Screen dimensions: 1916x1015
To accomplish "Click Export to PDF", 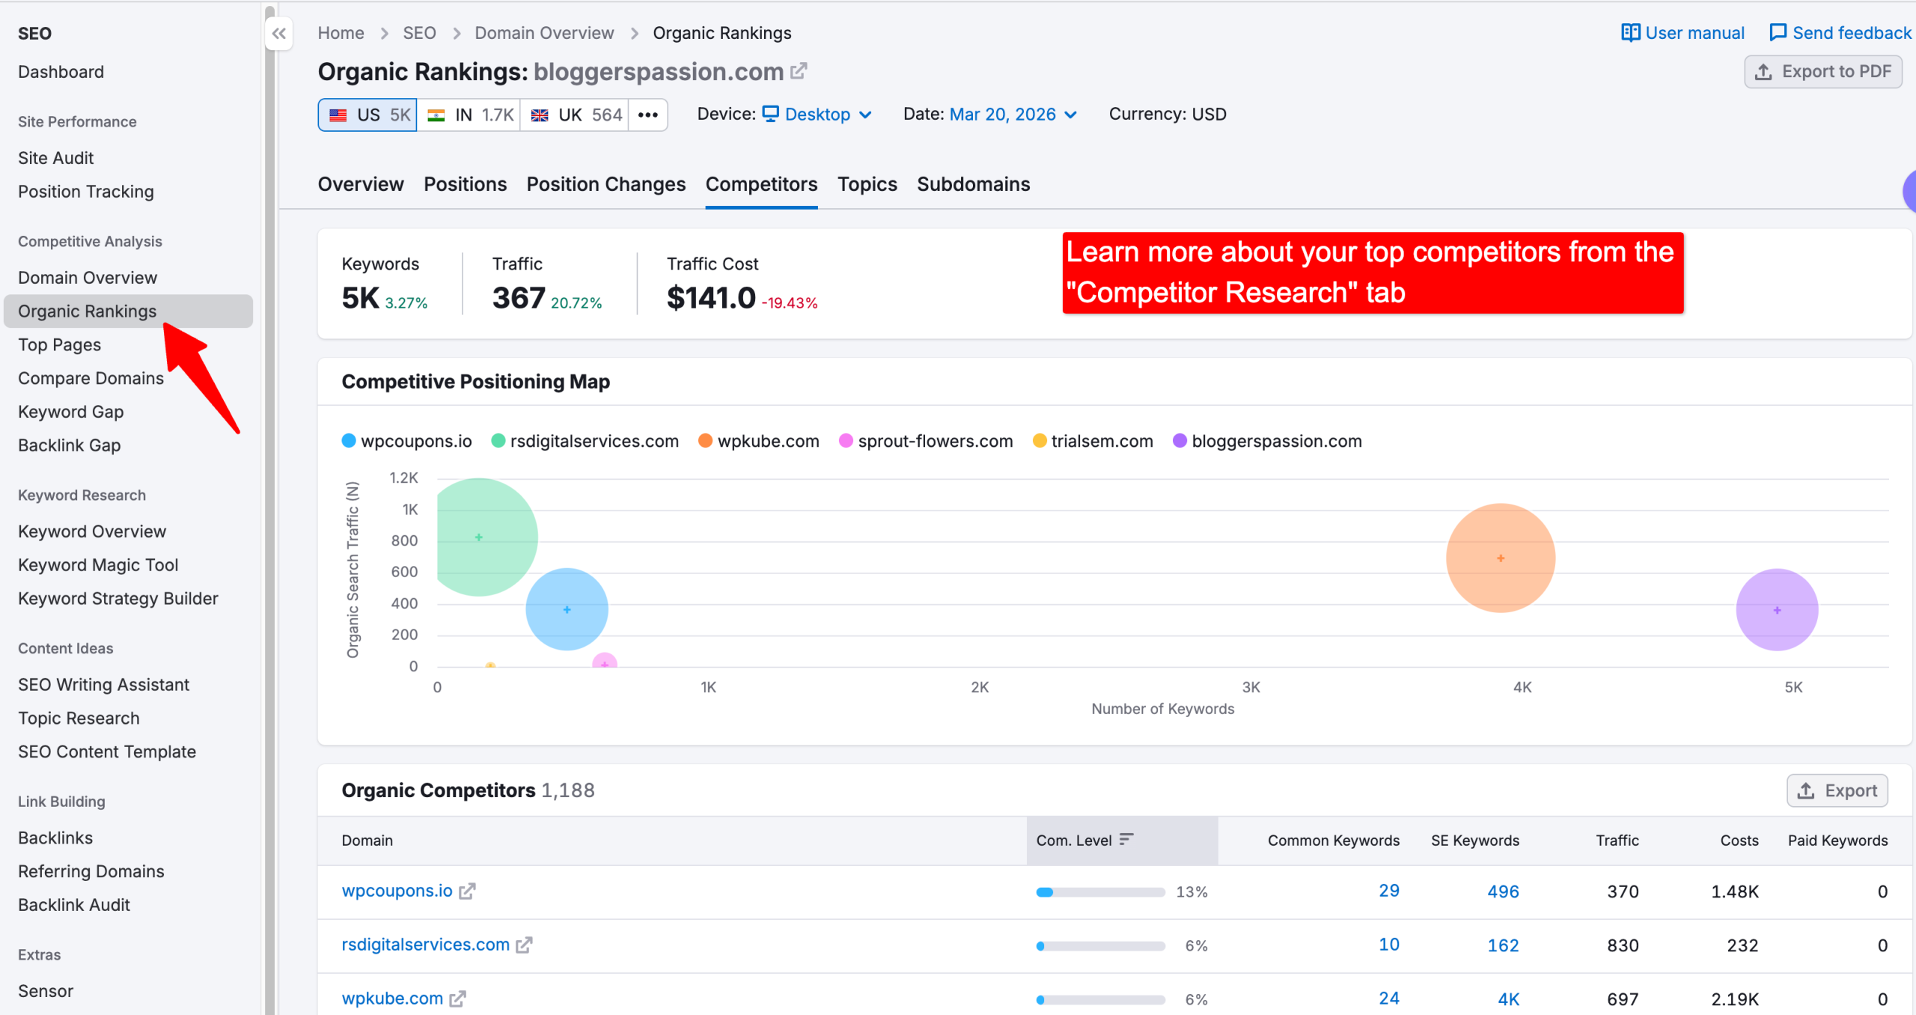I will [x=1824, y=71].
